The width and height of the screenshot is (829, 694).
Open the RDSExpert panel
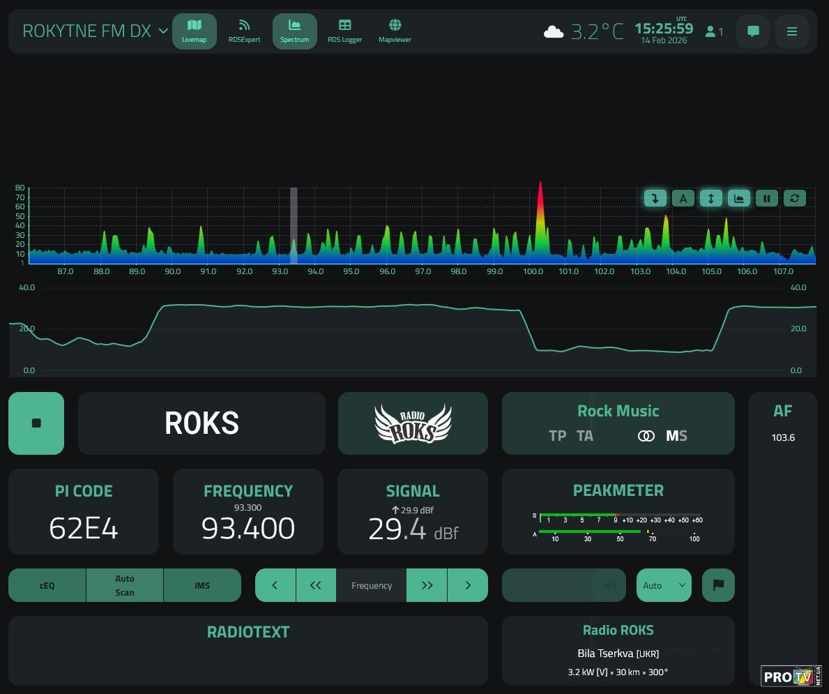[244, 31]
